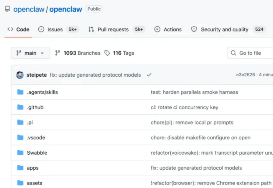View the 116 Tags page
273x188 pixels.
pyautogui.click(x=123, y=53)
